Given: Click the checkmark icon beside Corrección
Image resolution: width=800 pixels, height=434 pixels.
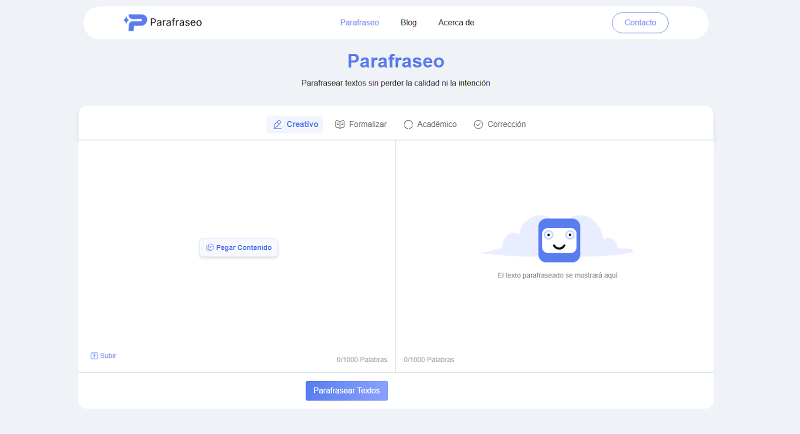Looking at the screenshot, I should [478, 124].
